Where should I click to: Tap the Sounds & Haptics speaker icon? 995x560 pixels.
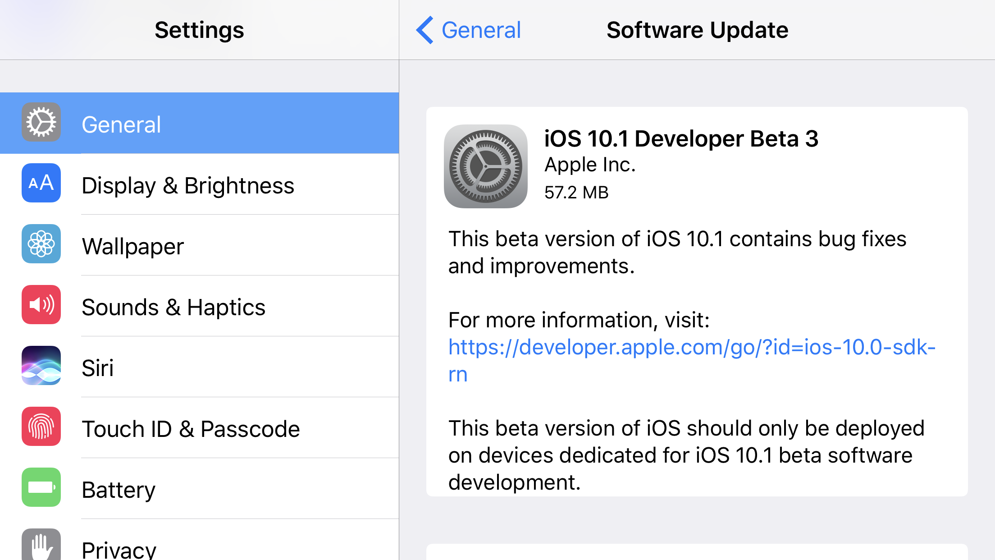coord(41,305)
